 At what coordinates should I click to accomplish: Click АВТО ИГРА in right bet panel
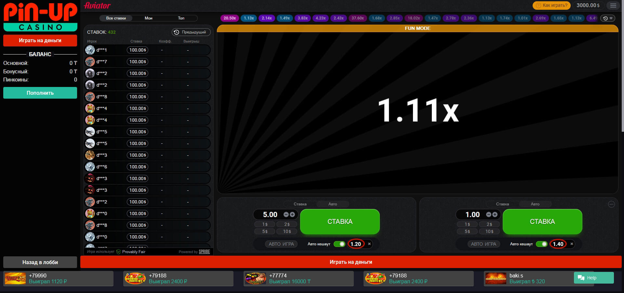point(484,244)
